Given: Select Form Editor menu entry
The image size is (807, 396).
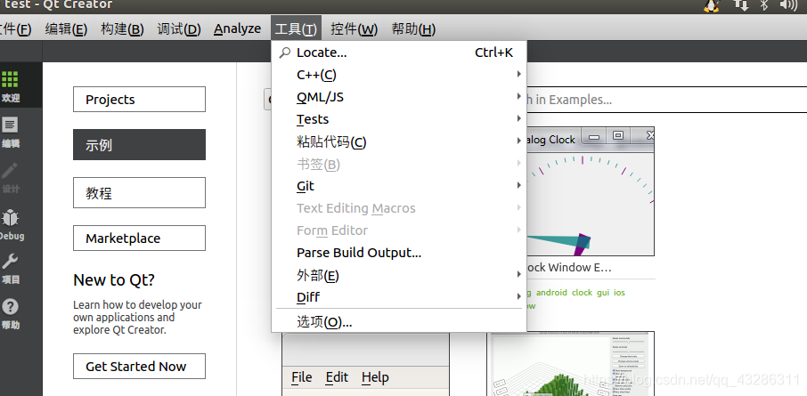Looking at the screenshot, I should point(399,230).
